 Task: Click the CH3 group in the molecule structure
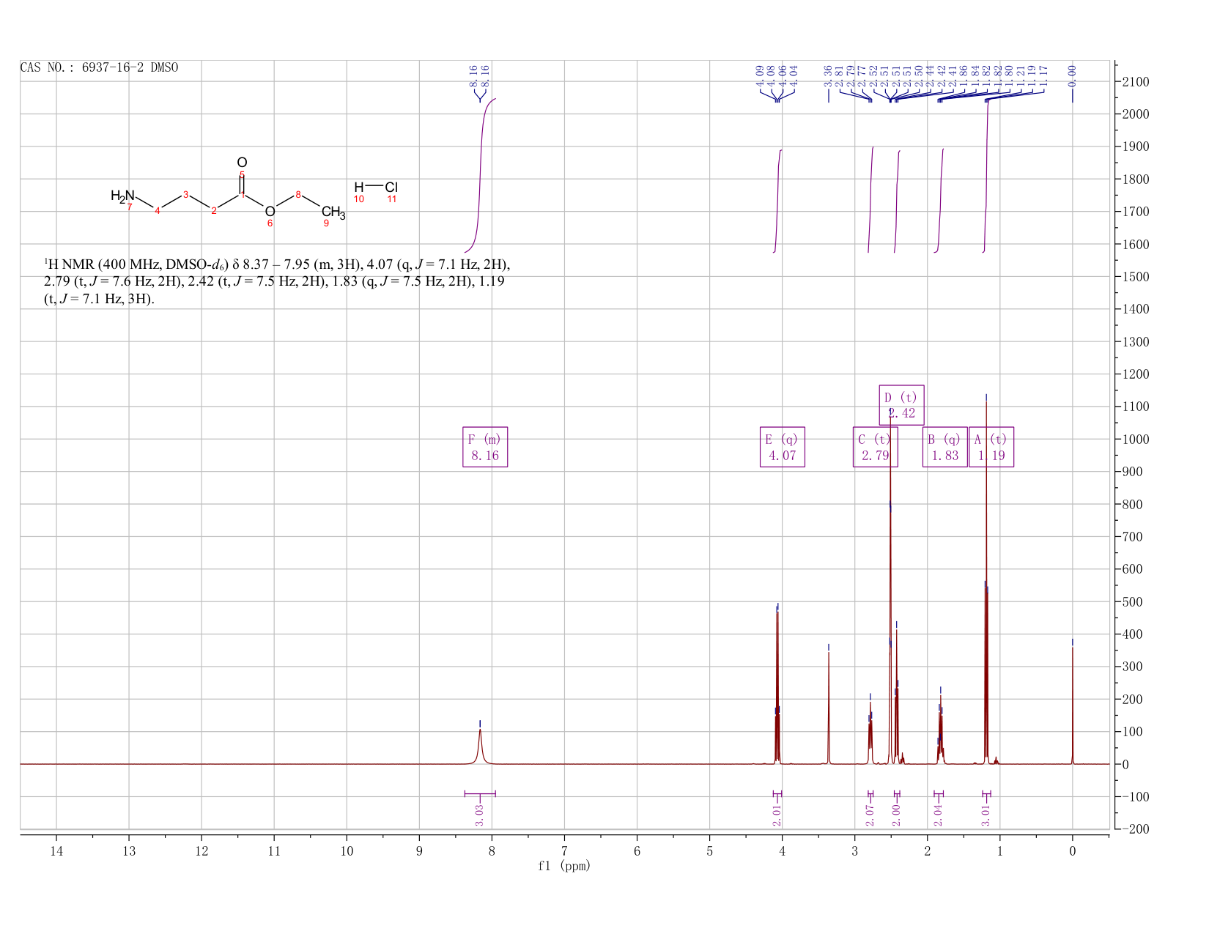333,213
